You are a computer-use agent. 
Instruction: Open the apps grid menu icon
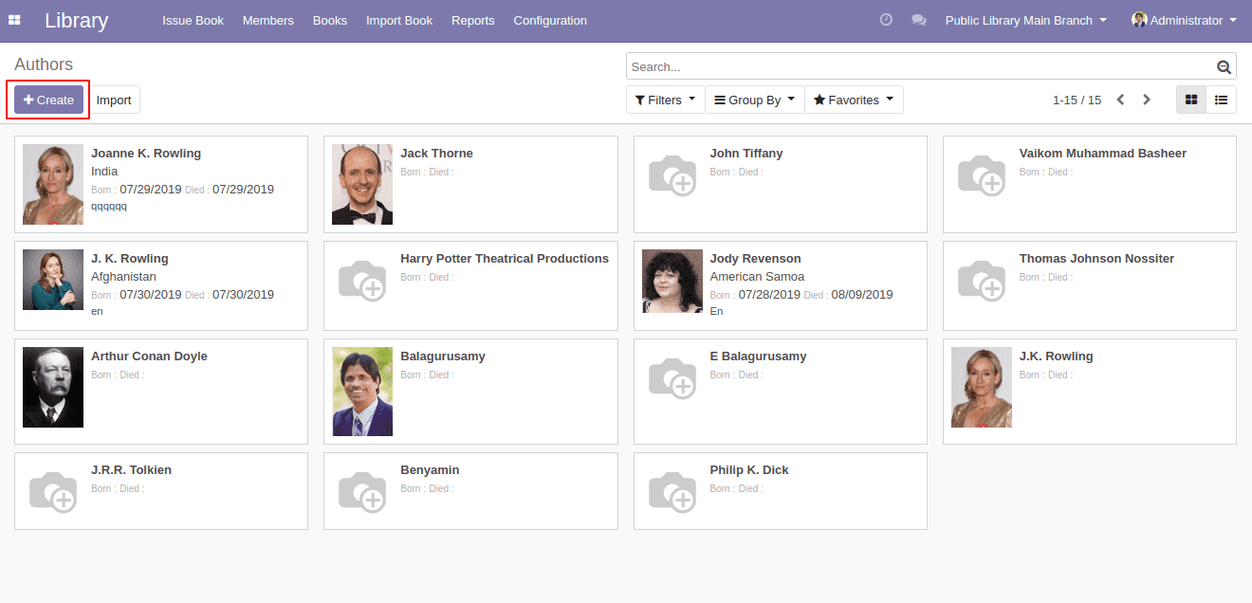14,20
